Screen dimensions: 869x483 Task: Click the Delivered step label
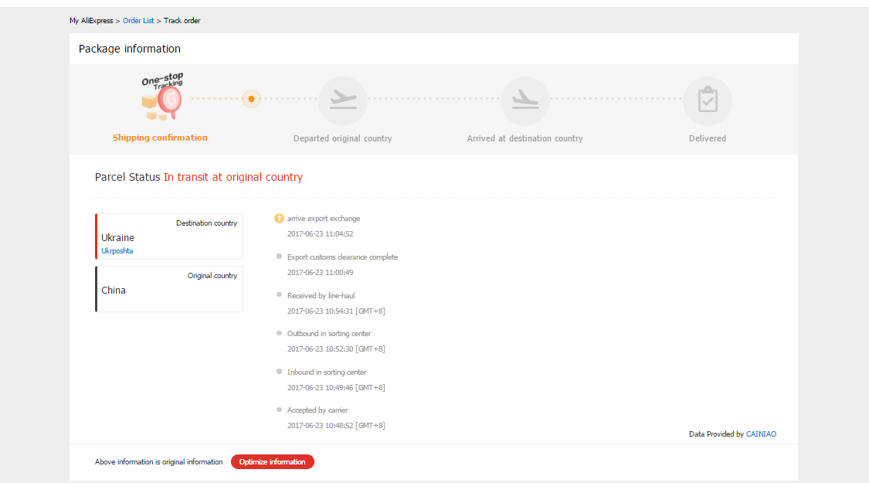point(707,138)
